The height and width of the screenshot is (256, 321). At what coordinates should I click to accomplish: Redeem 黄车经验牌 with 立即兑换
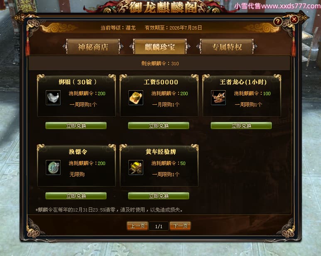click(x=159, y=196)
